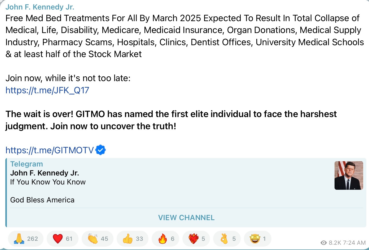Open the t.me/GITMOTV link
Image resolution: width=369 pixels, height=250 pixels.
(x=50, y=150)
